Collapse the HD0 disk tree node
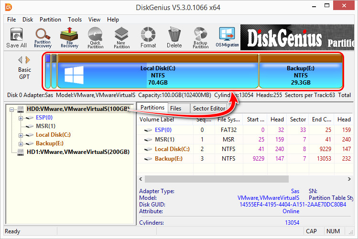Image resolution: width=358 pixels, height=239 pixels. point(11,110)
